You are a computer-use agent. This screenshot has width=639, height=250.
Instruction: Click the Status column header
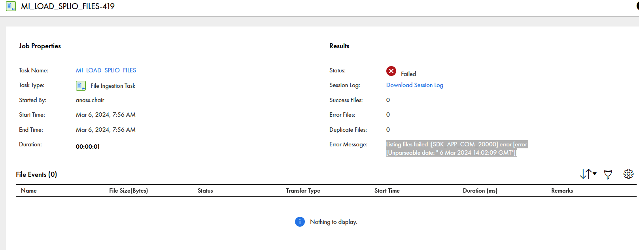click(x=205, y=191)
